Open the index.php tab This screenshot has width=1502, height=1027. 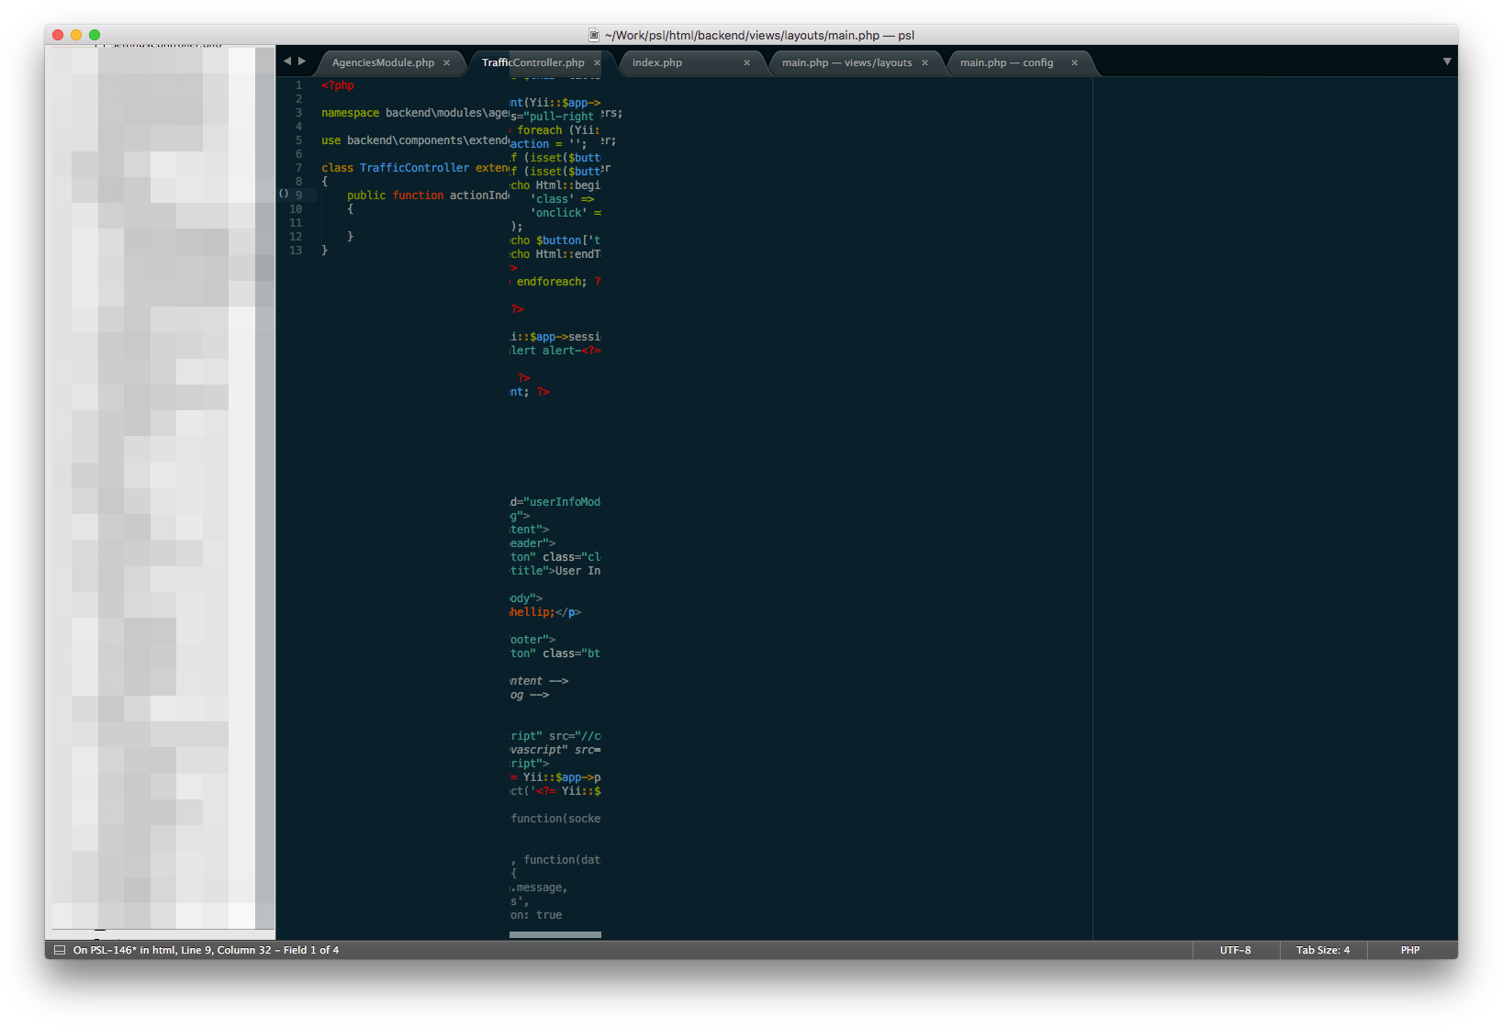[656, 62]
